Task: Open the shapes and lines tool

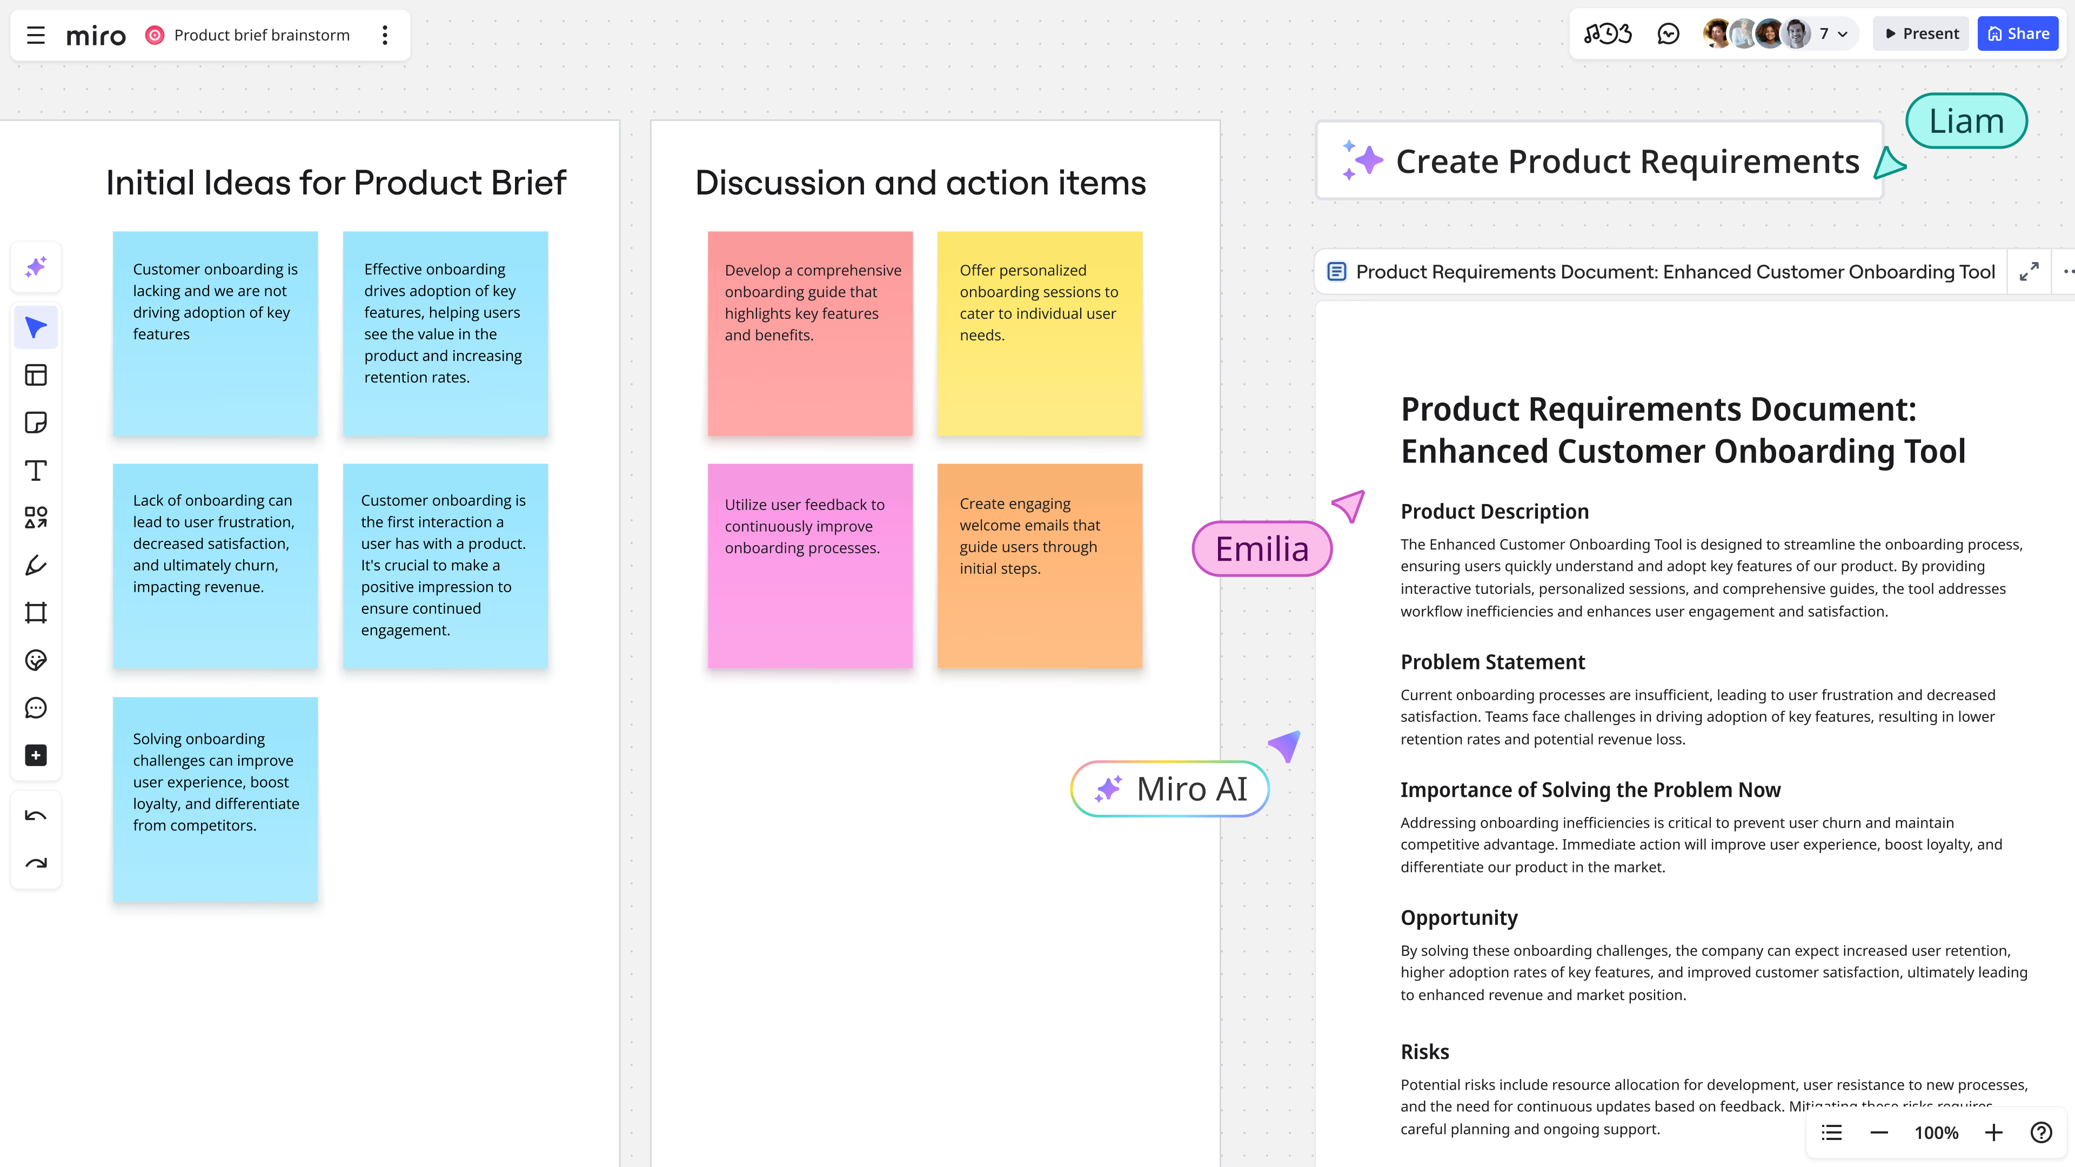Action: click(36, 518)
